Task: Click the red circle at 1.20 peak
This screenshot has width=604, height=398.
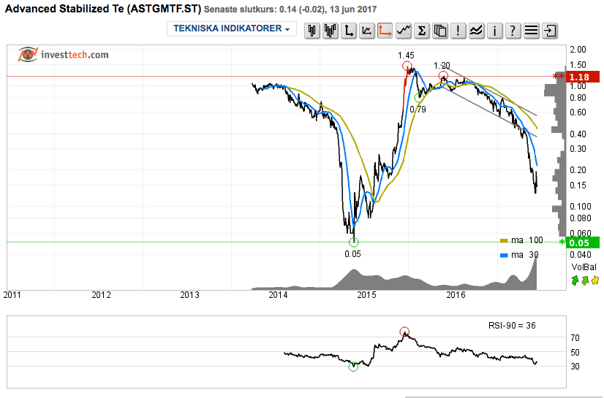Action: coord(443,75)
